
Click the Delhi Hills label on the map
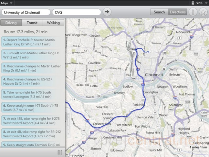coord(82,85)
